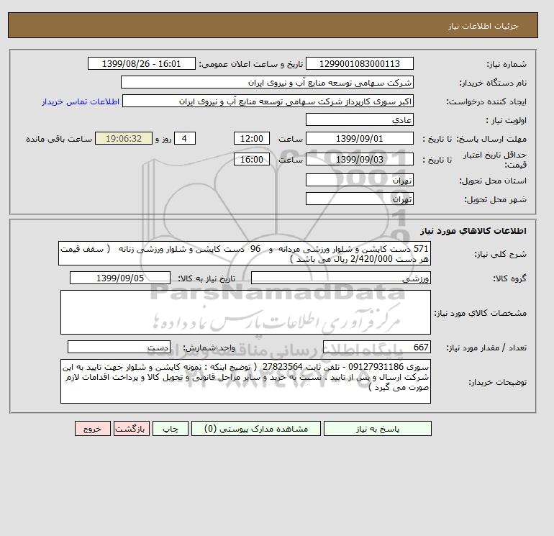Click the 'توضیحات خریدار:' label
Screen dimensions: 554x536
tap(497, 382)
